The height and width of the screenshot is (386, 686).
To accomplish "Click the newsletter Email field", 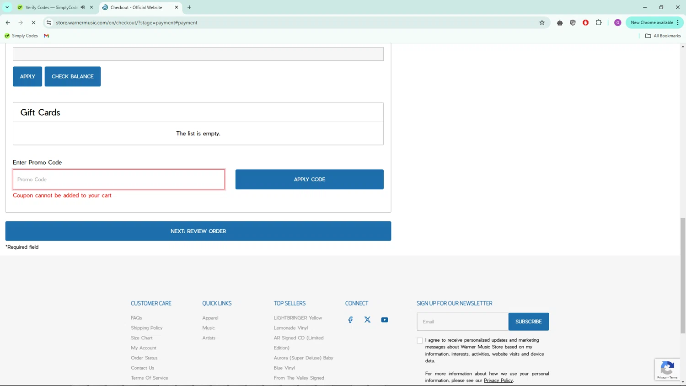I will (x=462, y=322).
